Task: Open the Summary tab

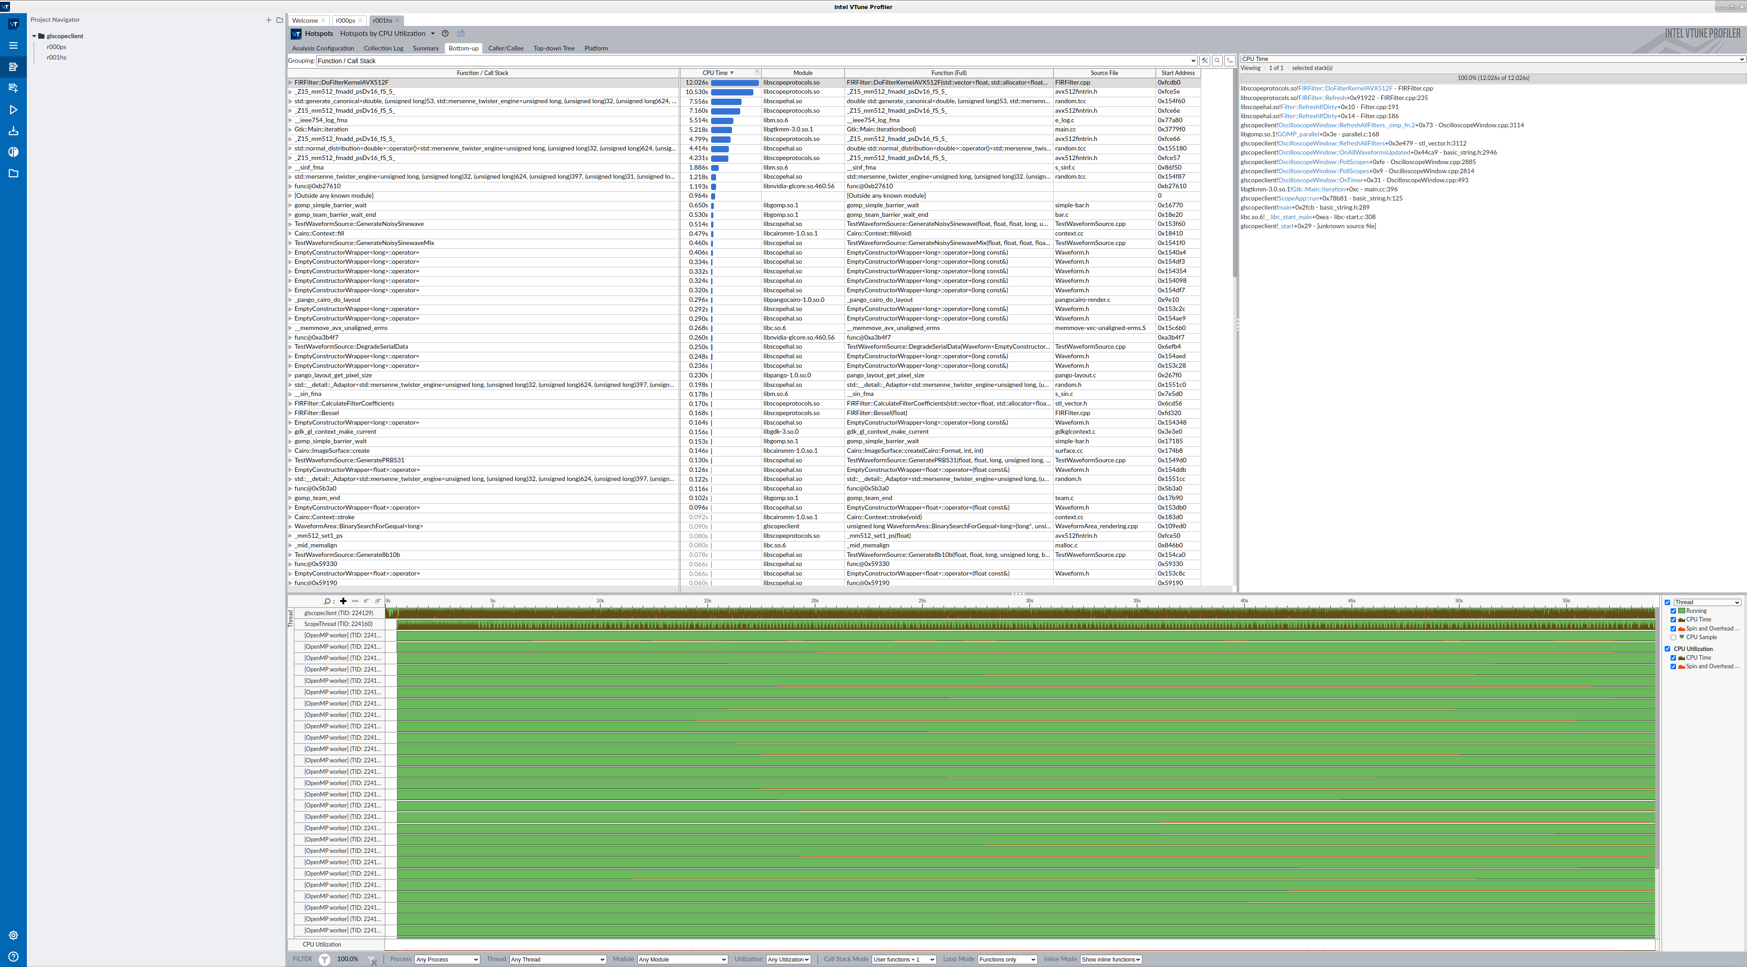Action: point(426,48)
